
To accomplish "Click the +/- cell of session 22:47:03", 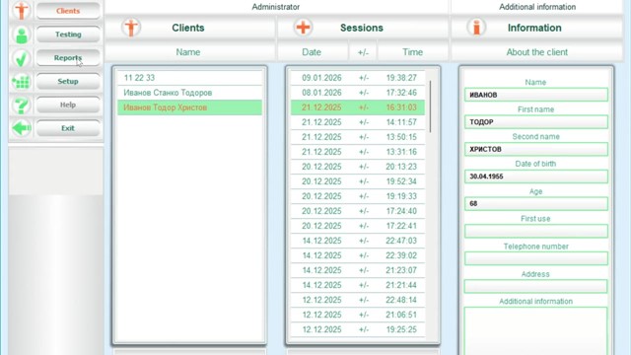I will [364, 241].
